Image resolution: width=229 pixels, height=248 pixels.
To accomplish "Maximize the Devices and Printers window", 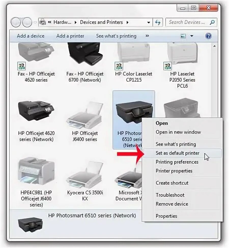I will point(194,8).
